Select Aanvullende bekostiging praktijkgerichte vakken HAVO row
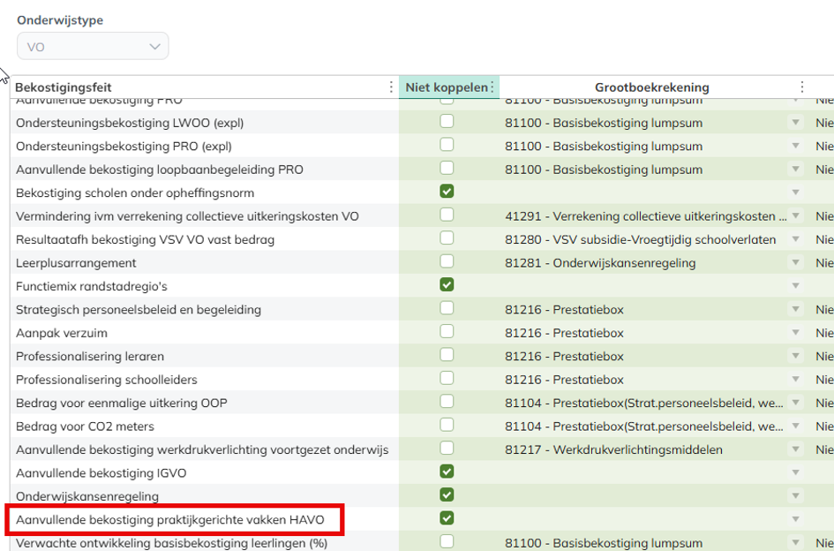 [x=170, y=519]
